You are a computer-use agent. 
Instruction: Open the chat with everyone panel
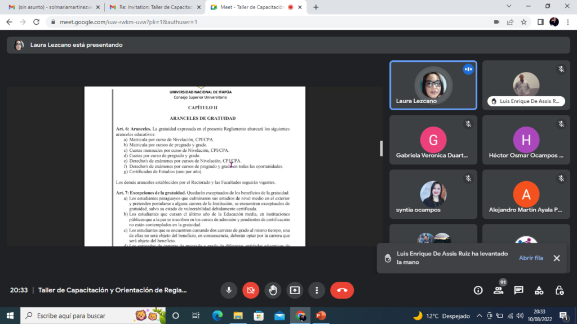[x=518, y=290]
